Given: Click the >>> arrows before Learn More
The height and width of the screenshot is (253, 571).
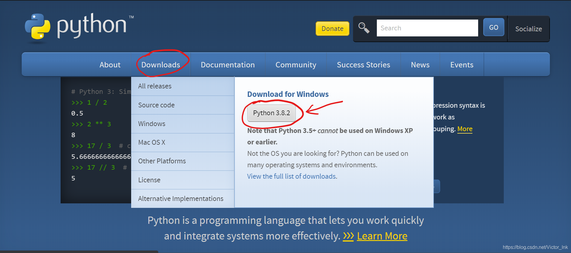Looking at the screenshot, I should pos(348,236).
